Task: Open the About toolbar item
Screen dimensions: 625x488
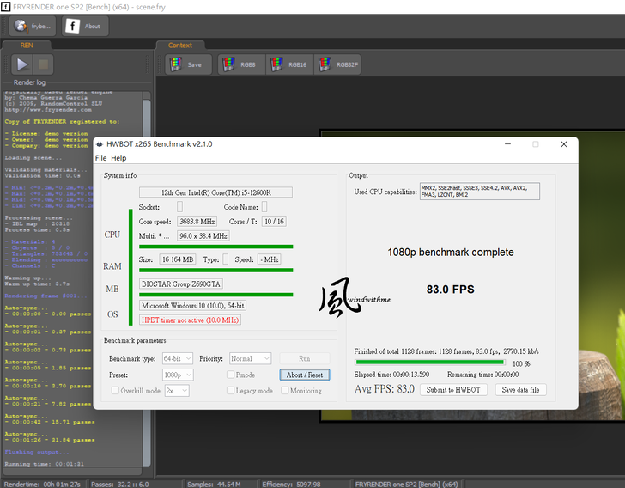Action: pos(83,26)
